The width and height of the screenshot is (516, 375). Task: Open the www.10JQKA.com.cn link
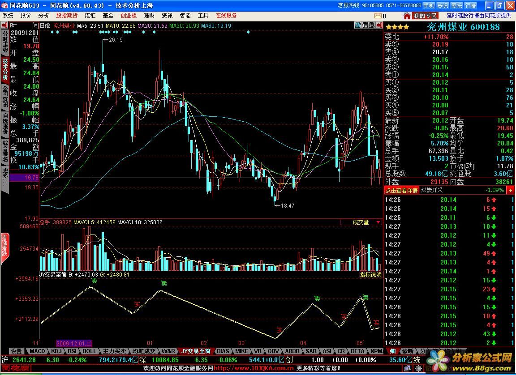[253, 368]
